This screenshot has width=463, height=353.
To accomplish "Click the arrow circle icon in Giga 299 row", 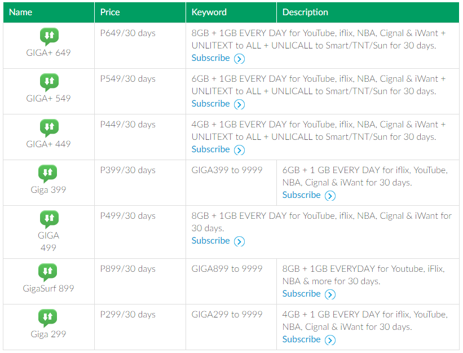I will coord(330,340).
